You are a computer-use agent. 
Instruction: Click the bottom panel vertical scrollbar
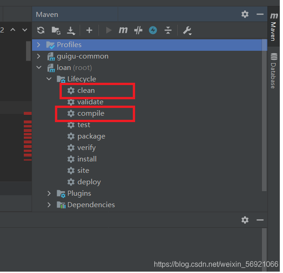(x=264, y=250)
